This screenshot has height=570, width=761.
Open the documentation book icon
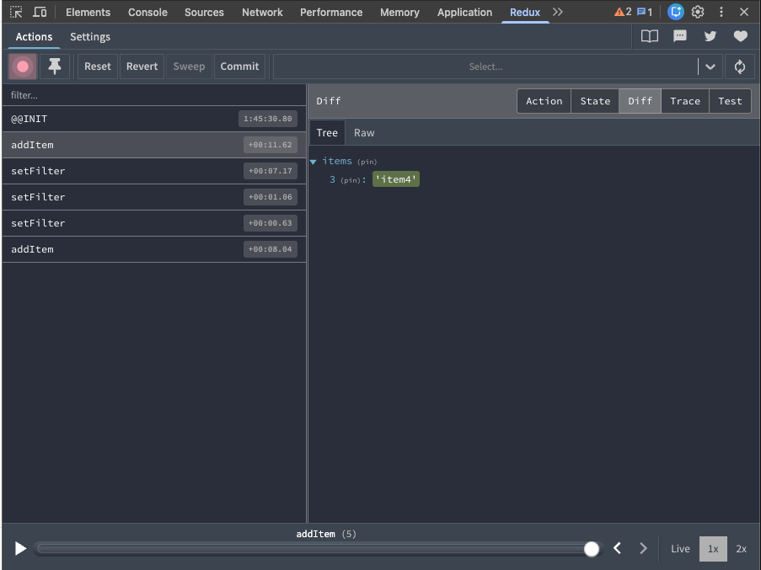(x=650, y=36)
